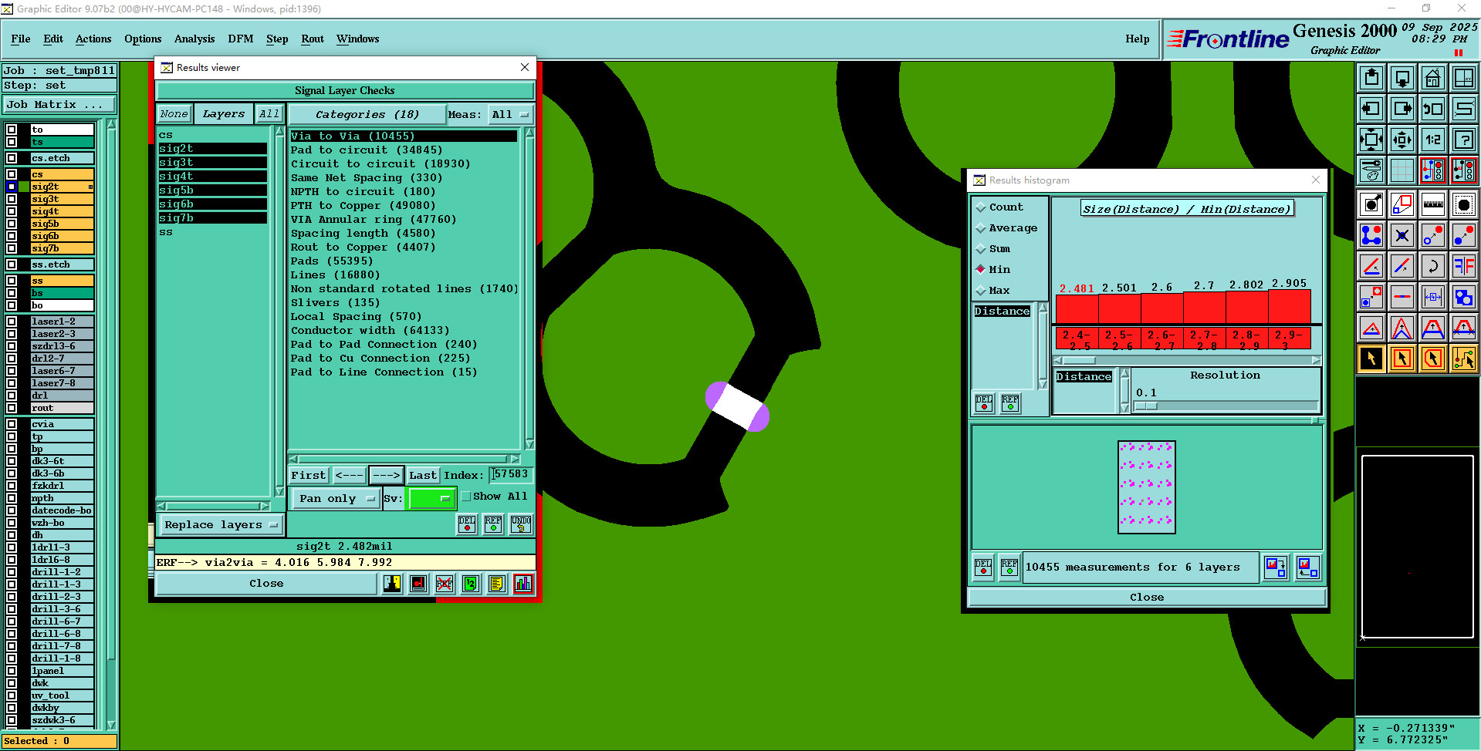Click the DEL icon beside the measurements count
Screen dimensions: 1481x751
[x=982, y=567]
